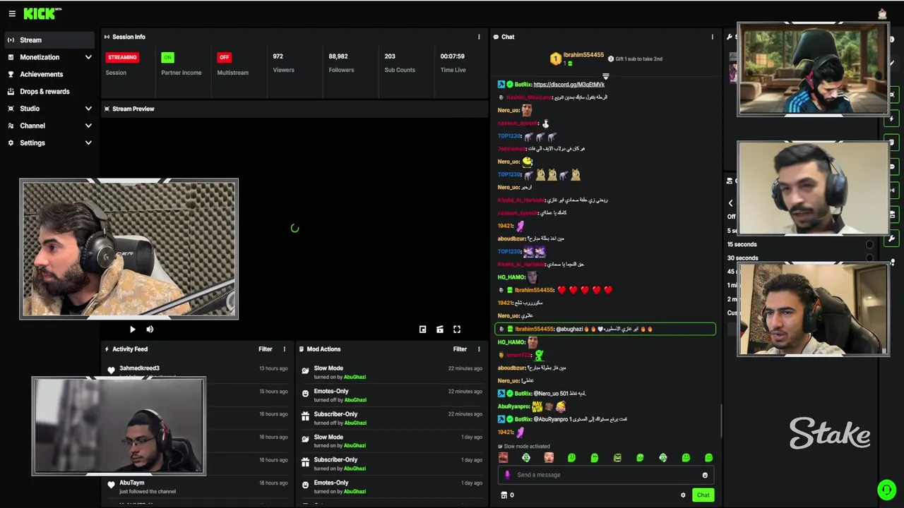Click top Slow Mode snail icon

(x=305, y=370)
